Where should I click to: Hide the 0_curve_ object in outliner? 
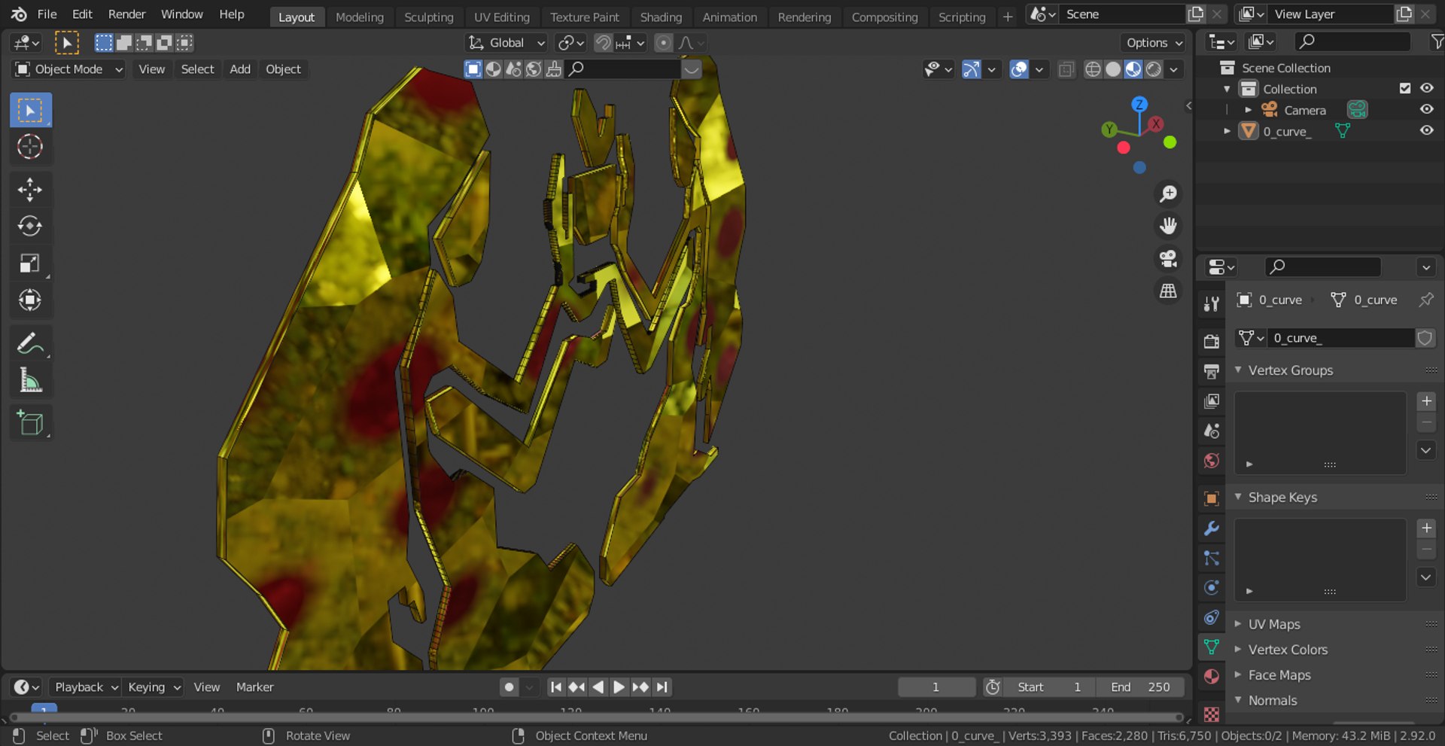[1426, 130]
